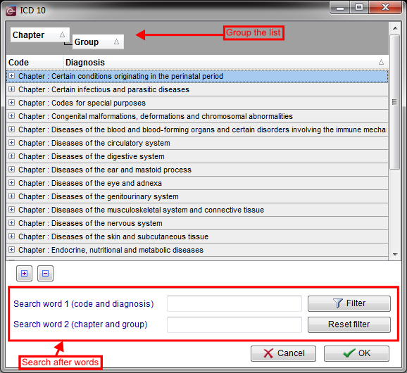Viewport: 407px width, 373px height.
Task: Click the collapse all groups icon button
Action: click(46, 273)
